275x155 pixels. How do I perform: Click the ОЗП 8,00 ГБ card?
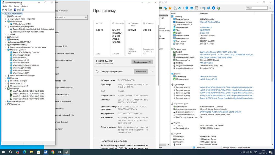(x=101, y=38)
